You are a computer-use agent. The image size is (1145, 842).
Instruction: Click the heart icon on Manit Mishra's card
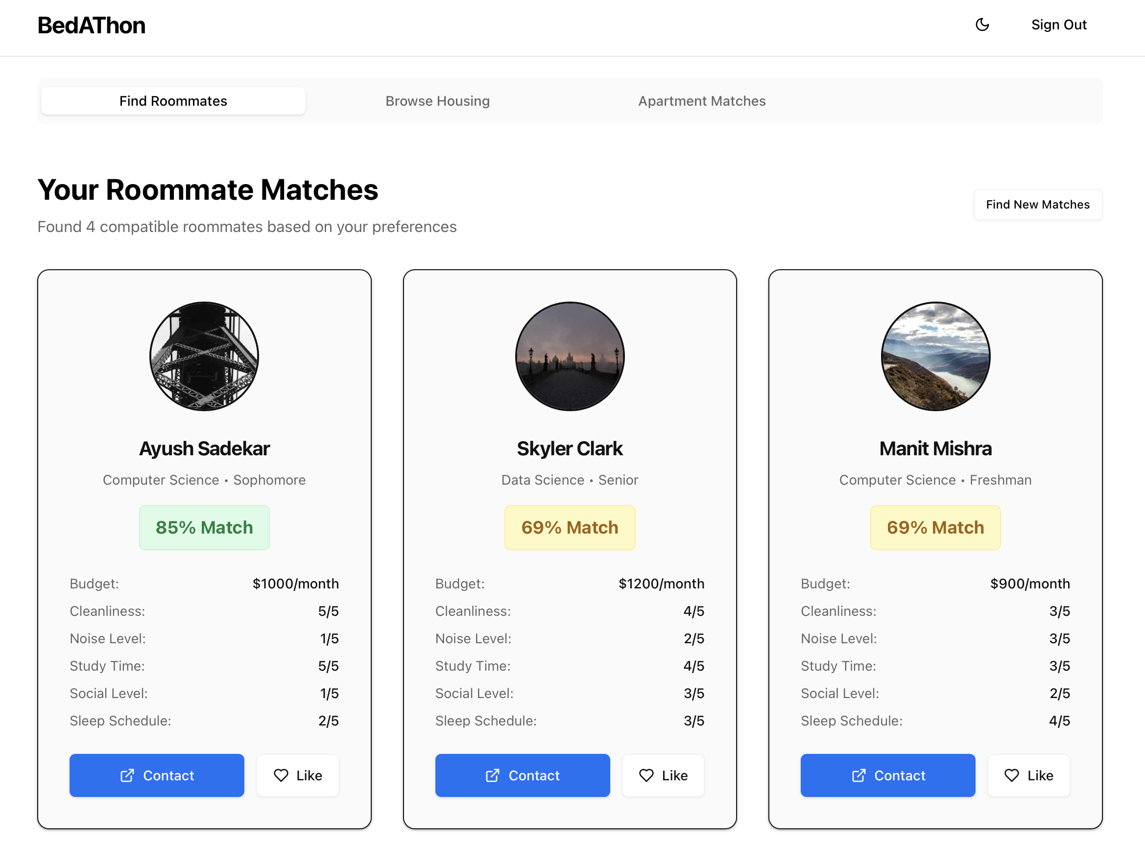click(1012, 775)
